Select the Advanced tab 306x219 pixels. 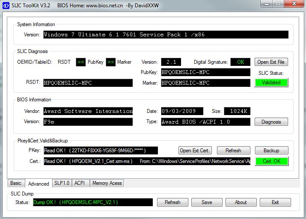click(39, 183)
